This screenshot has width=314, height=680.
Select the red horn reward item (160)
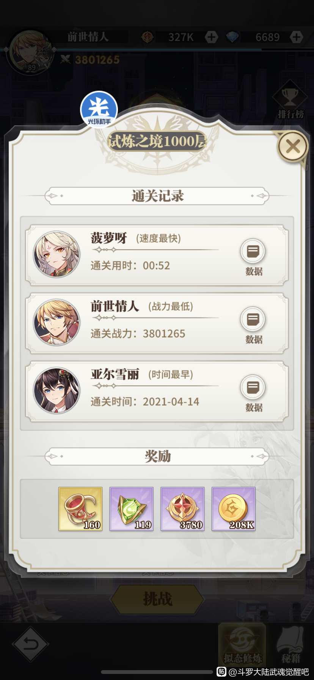coord(80,509)
